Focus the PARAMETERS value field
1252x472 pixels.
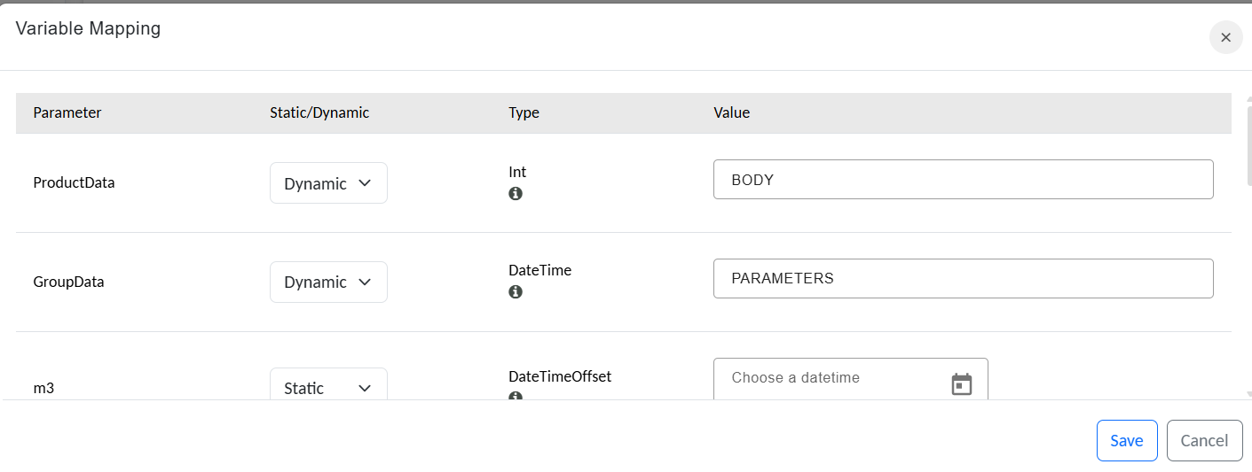tap(963, 278)
